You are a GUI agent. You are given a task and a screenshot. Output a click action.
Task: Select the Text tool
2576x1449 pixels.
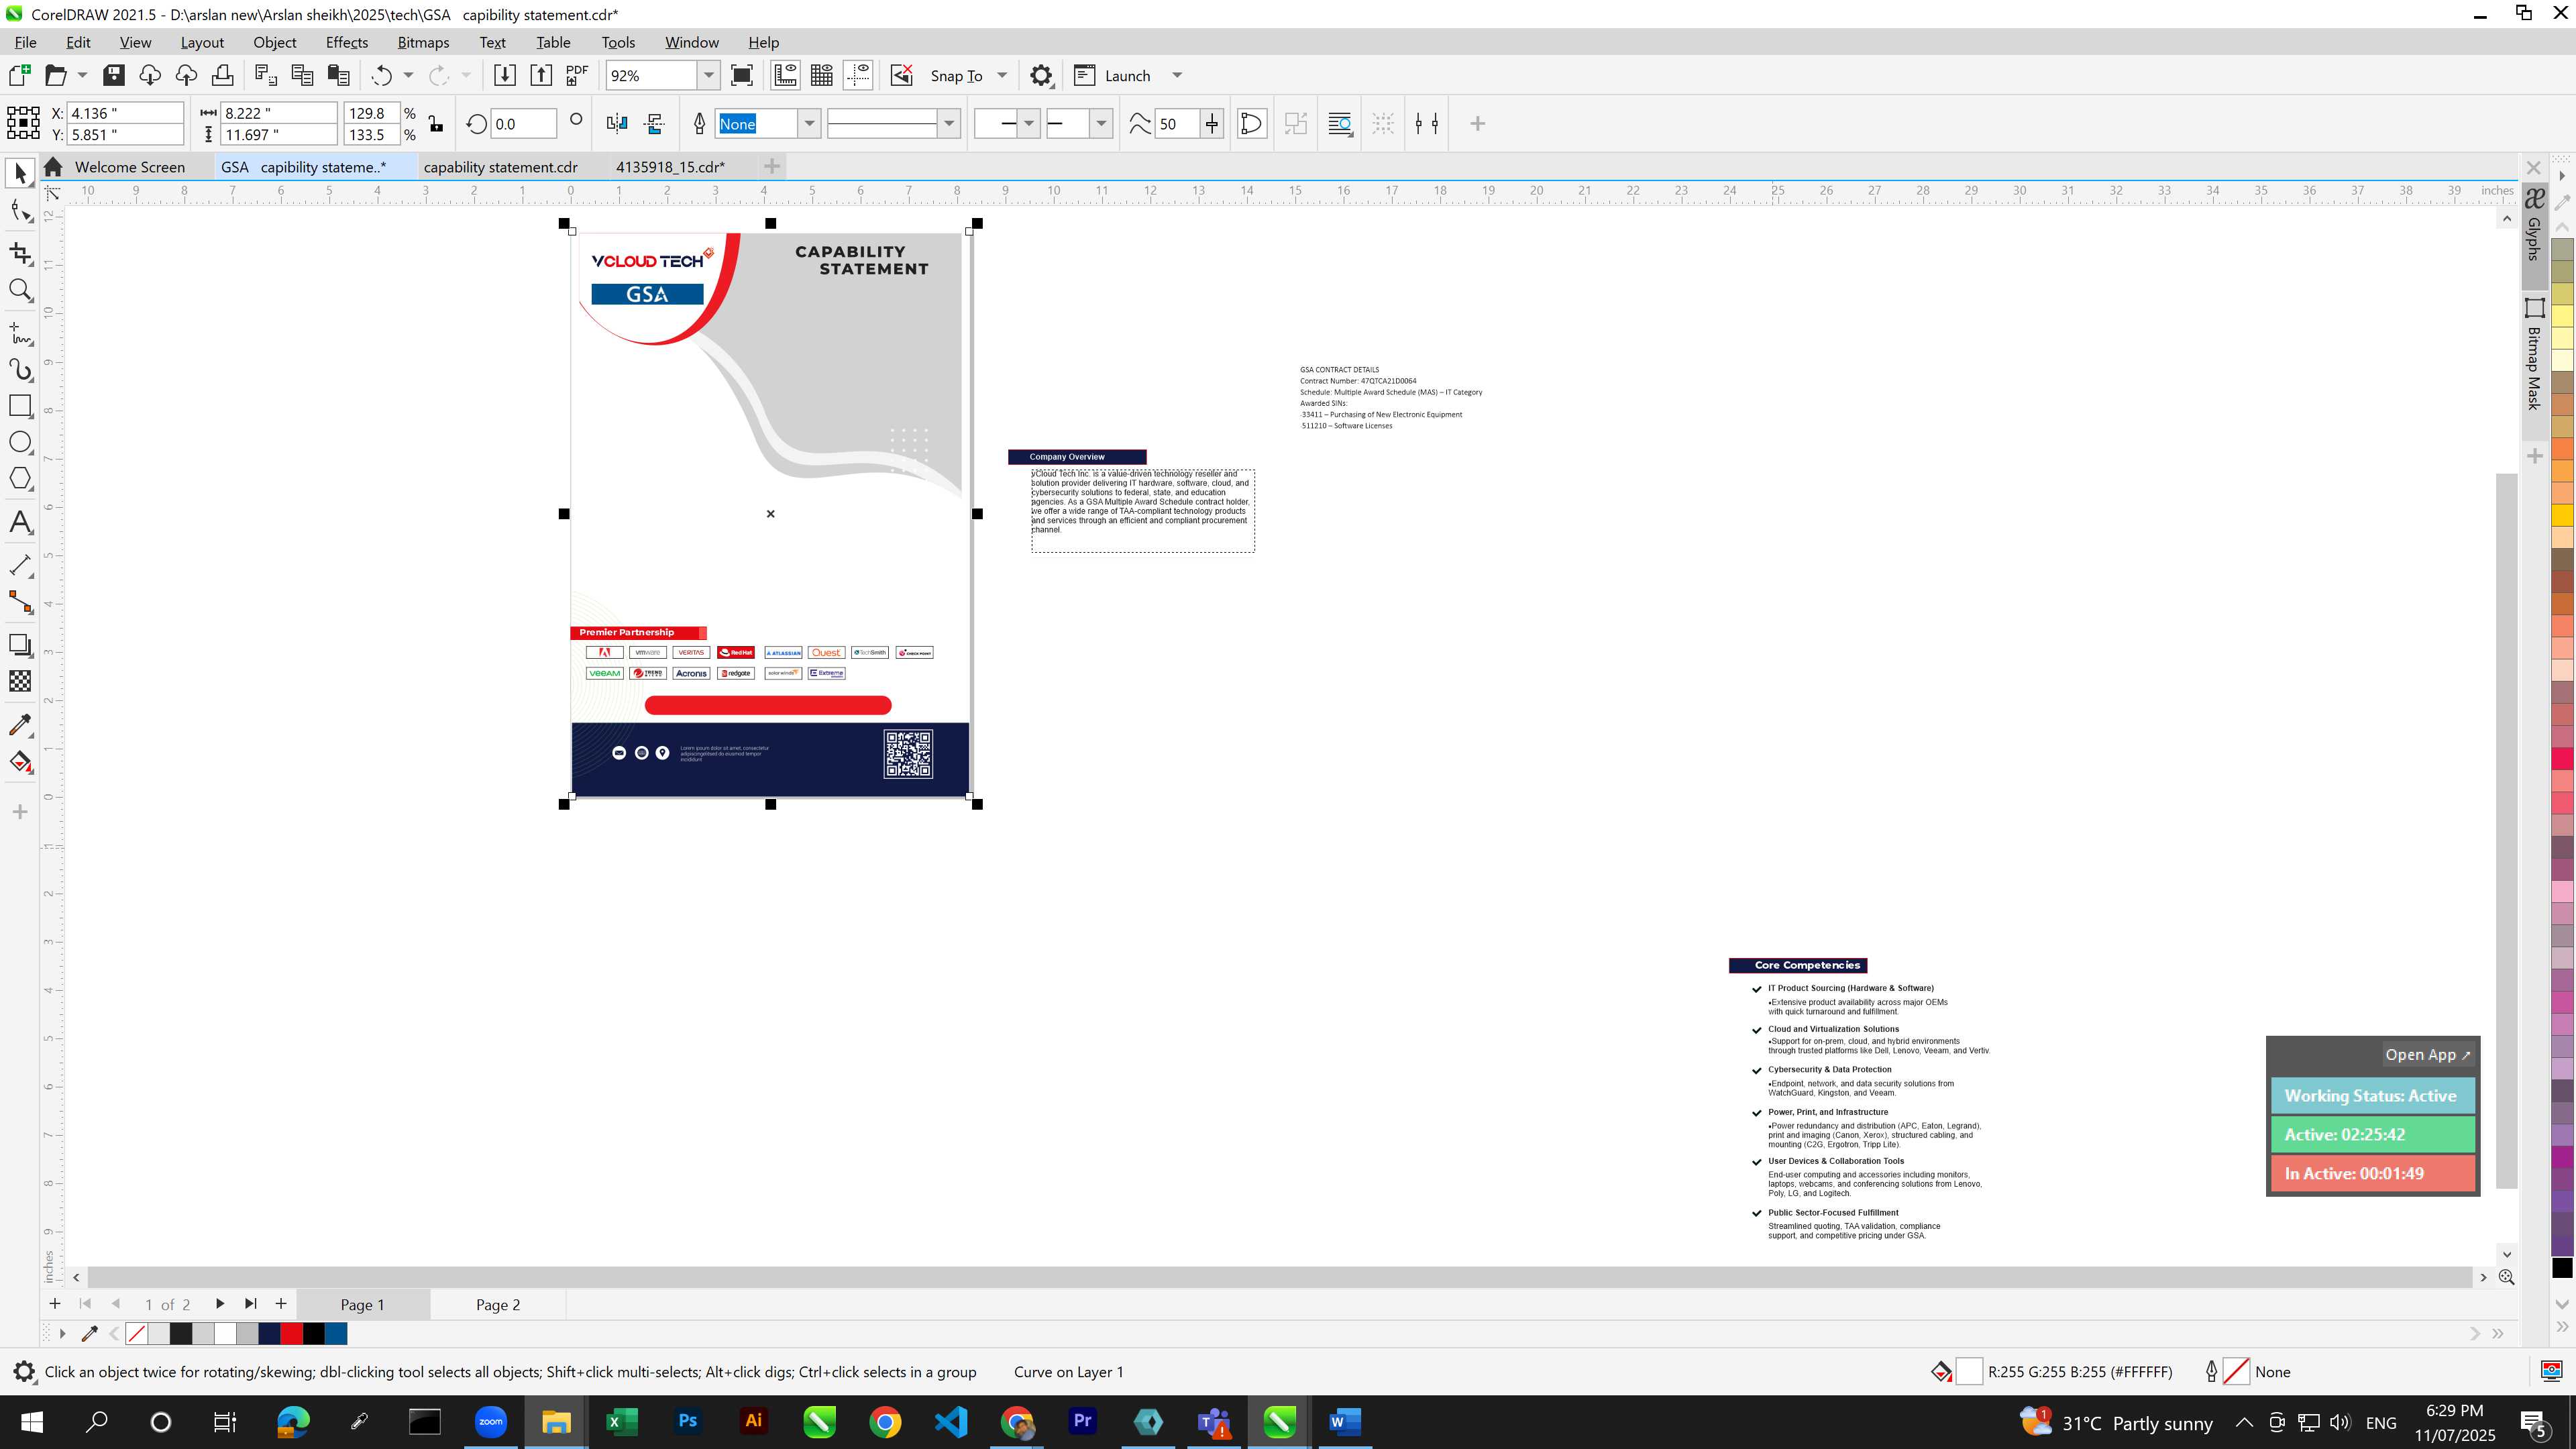point(20,522)
